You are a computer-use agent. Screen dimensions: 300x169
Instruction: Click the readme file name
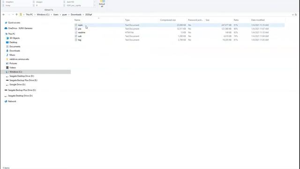[82, 32]
